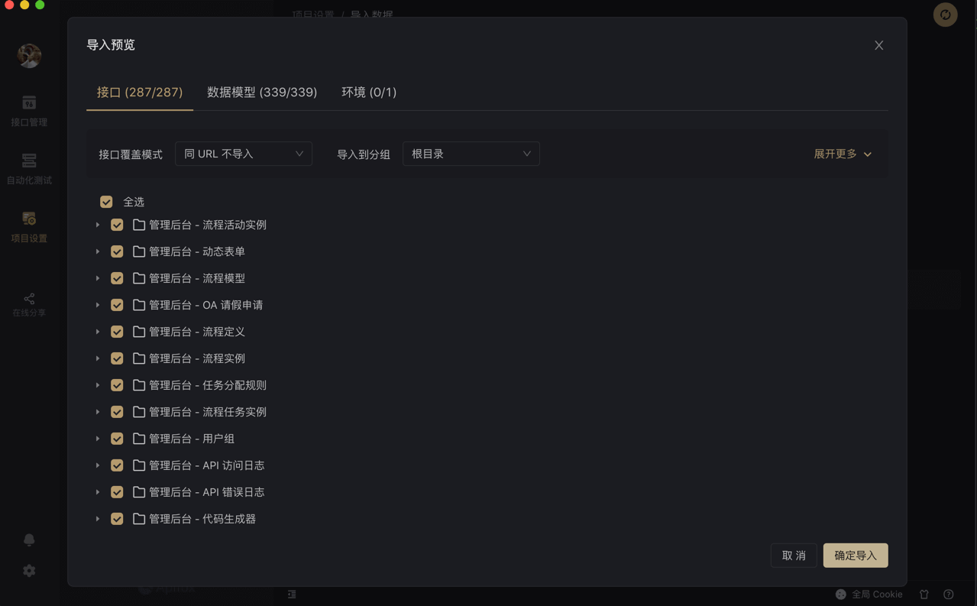Open 项目设置 from the sidebar
The height and width of the screenshot is (606, 977).
tap(29, 227)
